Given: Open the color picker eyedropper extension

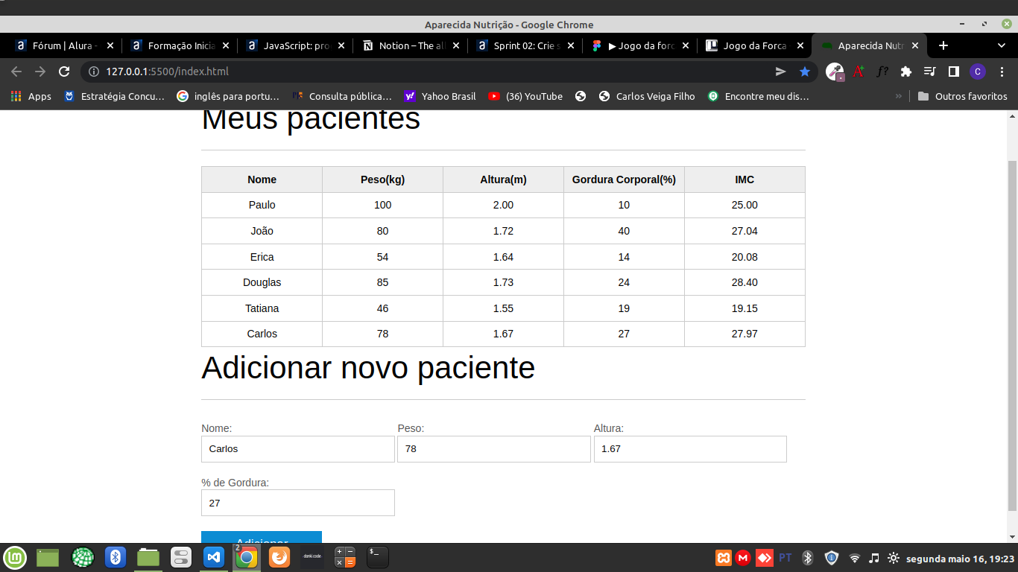Looking at the screenshot, I should tap(835, 71).
